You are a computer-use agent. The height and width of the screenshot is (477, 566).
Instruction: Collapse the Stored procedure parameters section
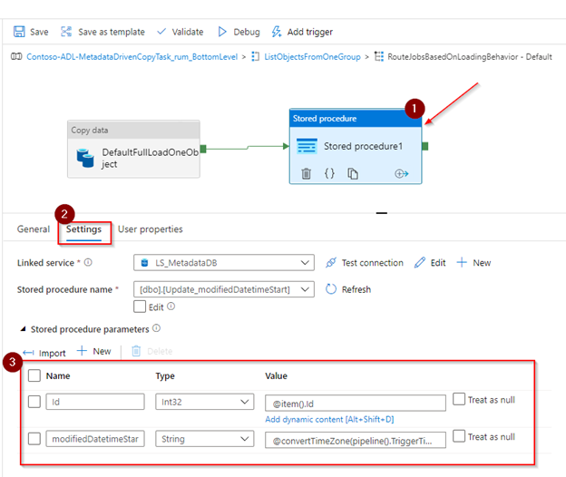pyautogui.click(x=23, y=329)
